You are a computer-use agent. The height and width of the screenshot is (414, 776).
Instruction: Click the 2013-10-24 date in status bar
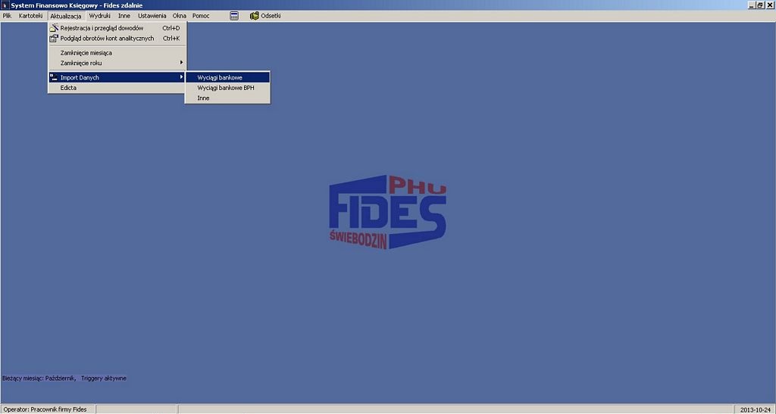(x=756, y=409)
